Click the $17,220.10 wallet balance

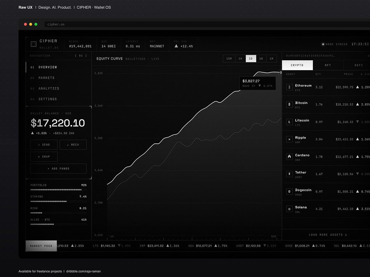coord(58,123)
